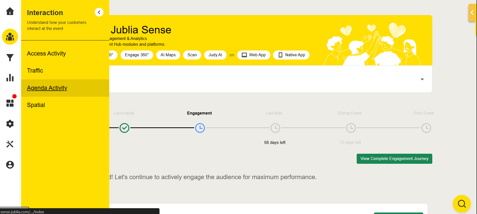Open the Interaction people-group icon
This screenshot has height=214, width=477.
10,37
